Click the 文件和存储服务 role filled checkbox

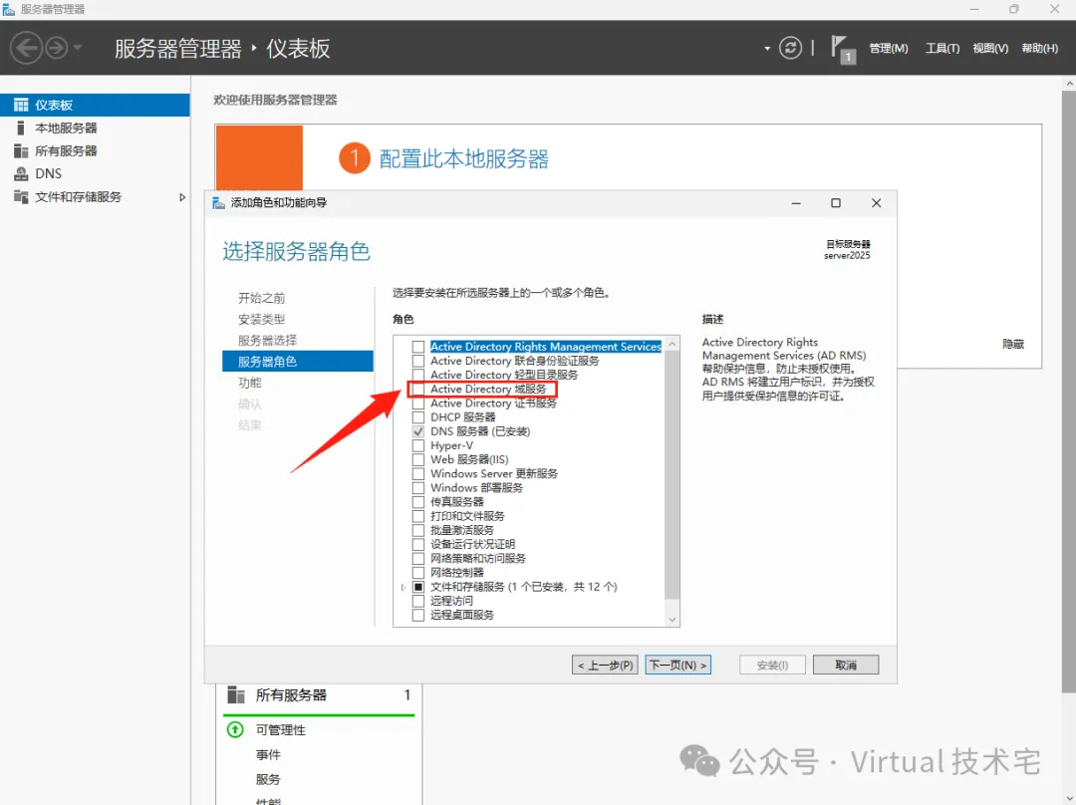click(x=417, y=587)
